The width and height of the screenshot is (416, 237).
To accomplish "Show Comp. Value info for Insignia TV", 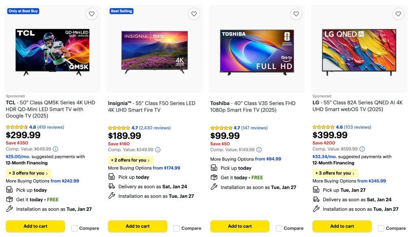I will [x=158, y=150].
